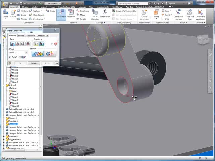Switch to the Motion constraint tab

click(21, 36)
